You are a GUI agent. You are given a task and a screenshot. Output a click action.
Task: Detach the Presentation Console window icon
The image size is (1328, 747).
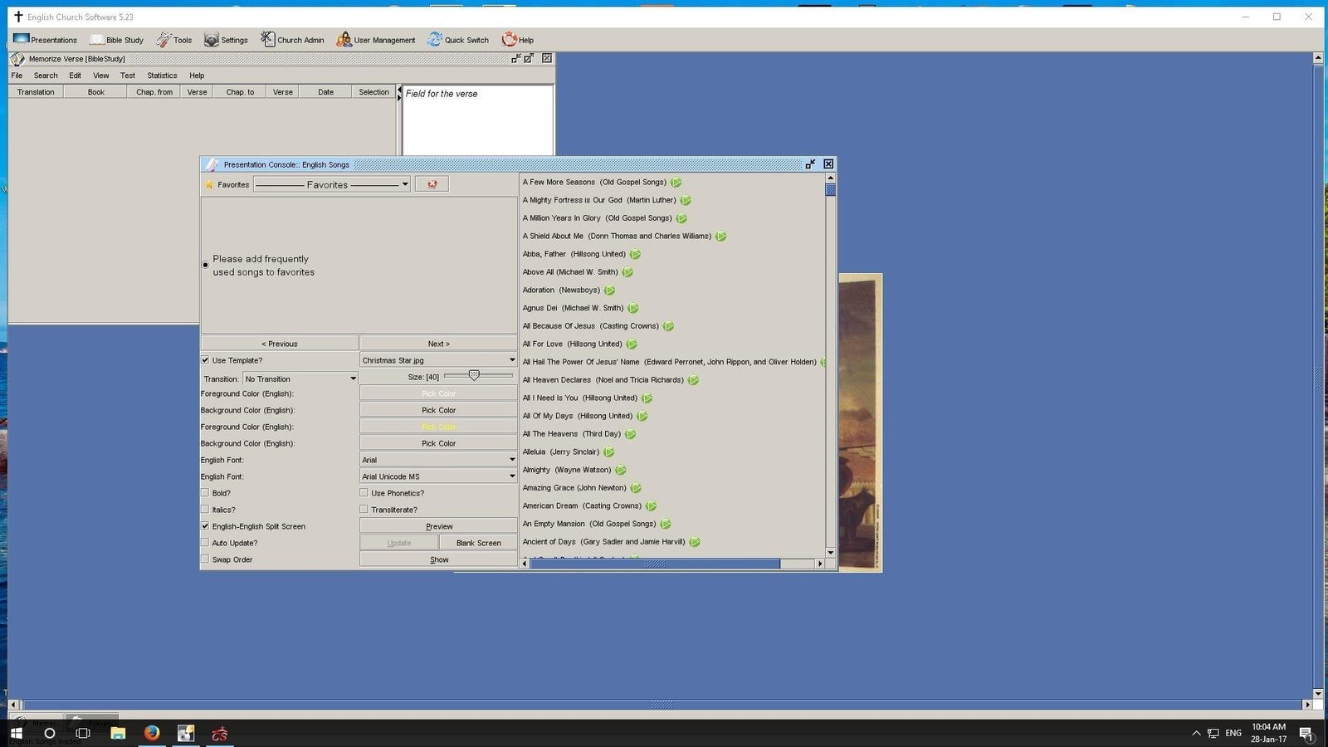pos(810,164)
